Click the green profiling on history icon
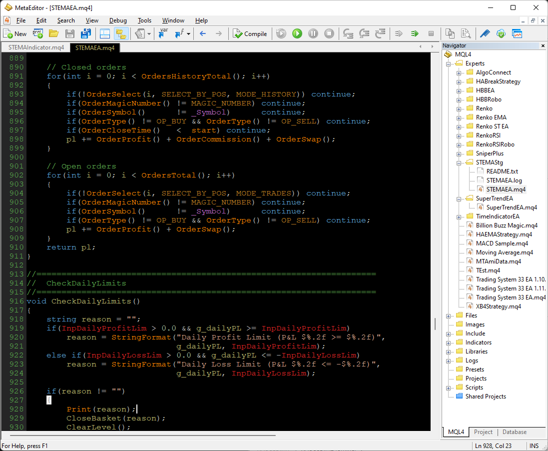 pos(415,33)
